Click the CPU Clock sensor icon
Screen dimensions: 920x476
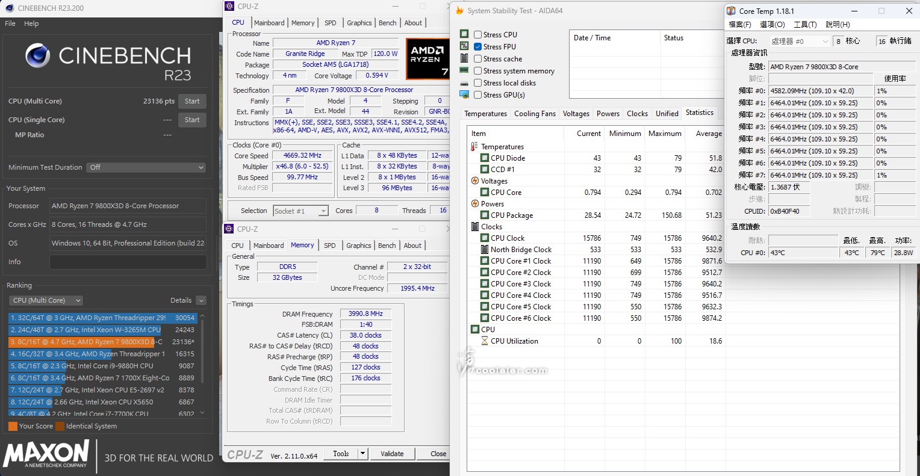pyautogui.click(x=485, y=238)
